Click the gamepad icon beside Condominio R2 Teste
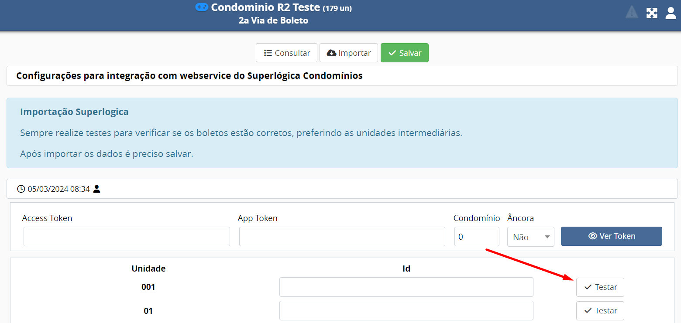 pyautogui.click(x=202, y=7)
